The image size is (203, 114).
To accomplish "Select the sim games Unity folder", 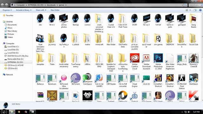I will tap(158, 38).
